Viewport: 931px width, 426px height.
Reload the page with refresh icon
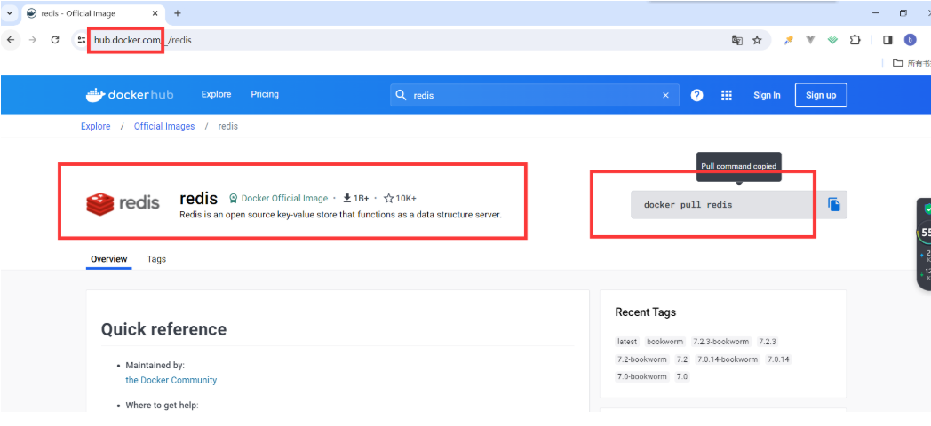(x=54, y=40)
